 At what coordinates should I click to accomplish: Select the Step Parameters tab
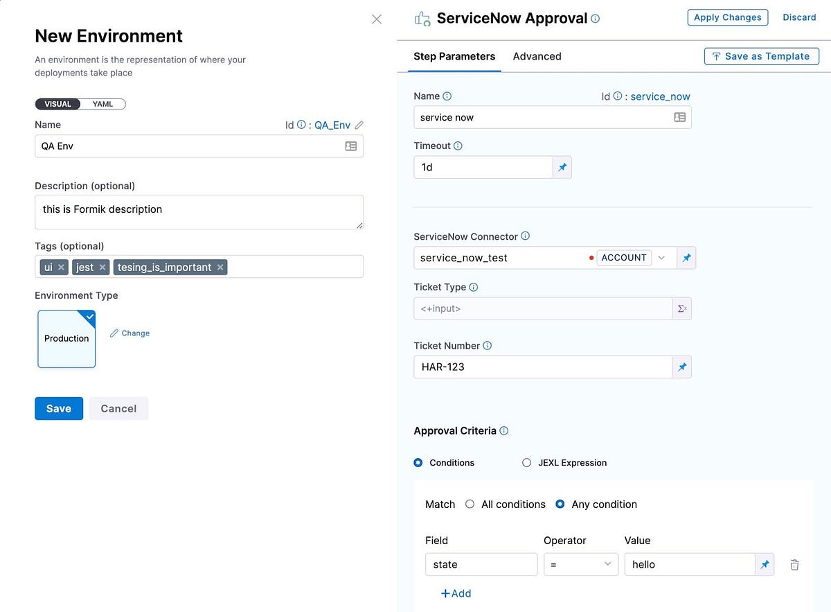454,56
